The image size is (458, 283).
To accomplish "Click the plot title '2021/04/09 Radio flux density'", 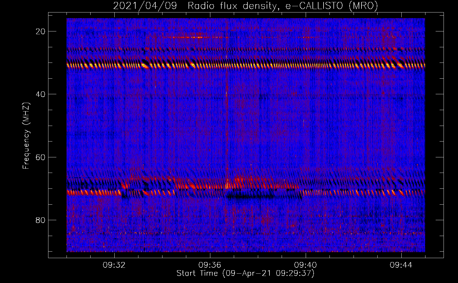I will pyautogui.click(x=245, y=6).
